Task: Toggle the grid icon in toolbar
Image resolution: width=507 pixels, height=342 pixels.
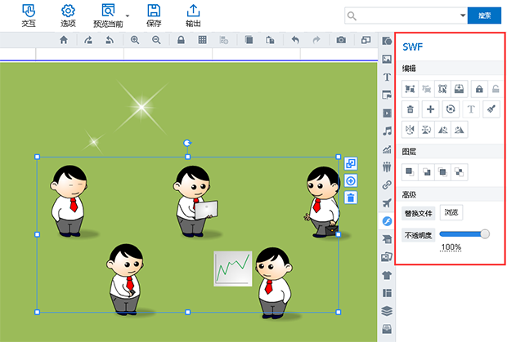Action: [203, 40]
